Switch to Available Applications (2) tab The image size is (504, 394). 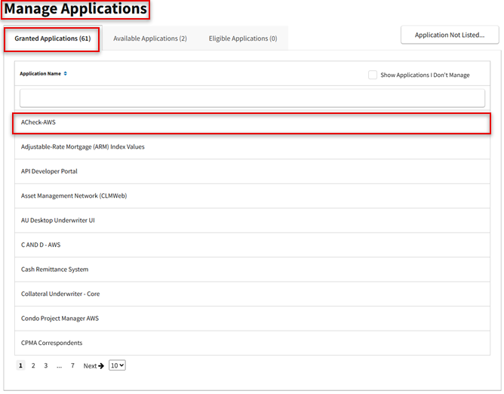point(150,38)
